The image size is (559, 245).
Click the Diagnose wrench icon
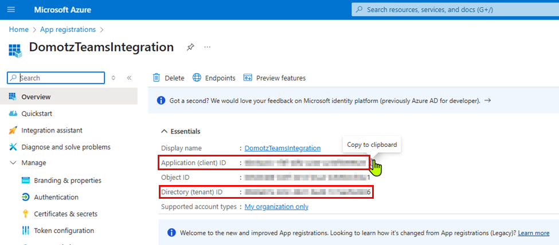[13, 147]
